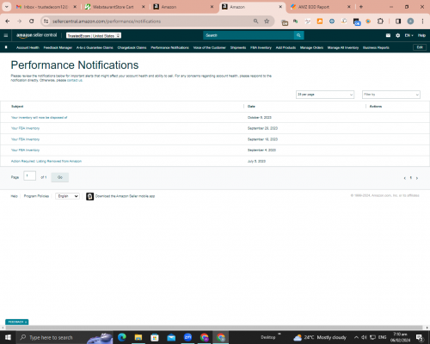Open the weather widget showing 24°C Mostly cloudy

(x=320, y=337)
